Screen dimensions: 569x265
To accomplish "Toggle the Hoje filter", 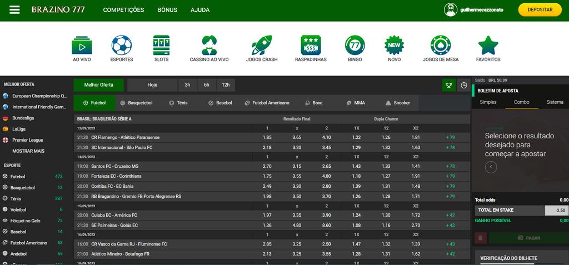I will click(x=152, y=85).
